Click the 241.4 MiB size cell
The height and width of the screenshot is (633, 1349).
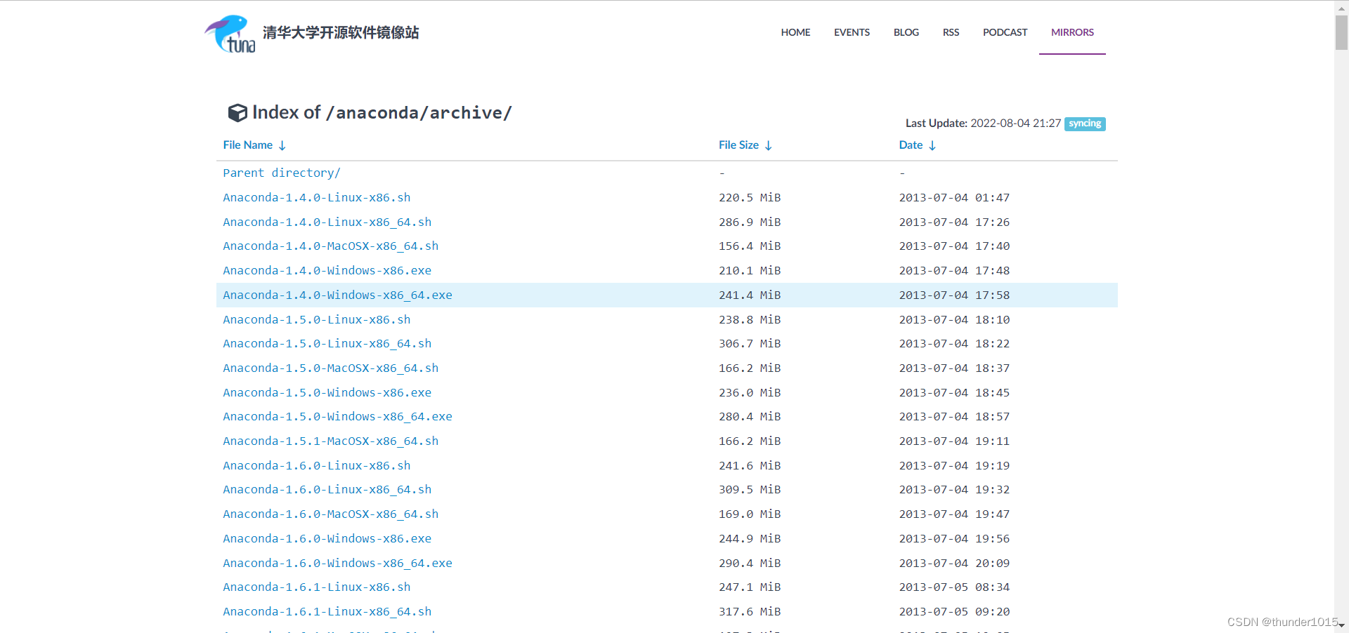click(x=750, y=295)
